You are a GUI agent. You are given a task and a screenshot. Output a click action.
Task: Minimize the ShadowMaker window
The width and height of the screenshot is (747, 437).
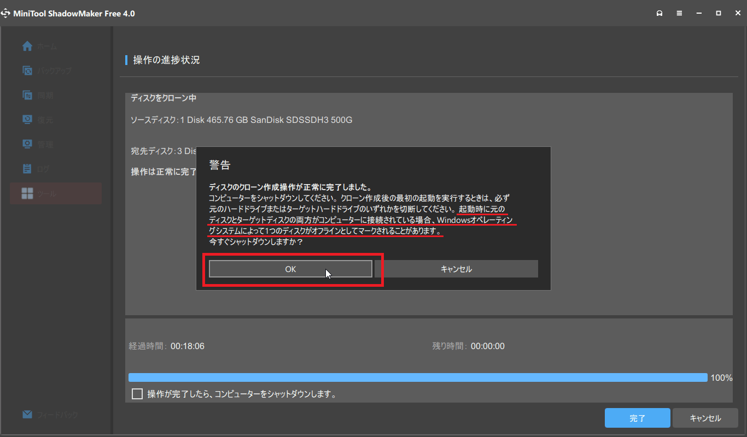[699, 13]
